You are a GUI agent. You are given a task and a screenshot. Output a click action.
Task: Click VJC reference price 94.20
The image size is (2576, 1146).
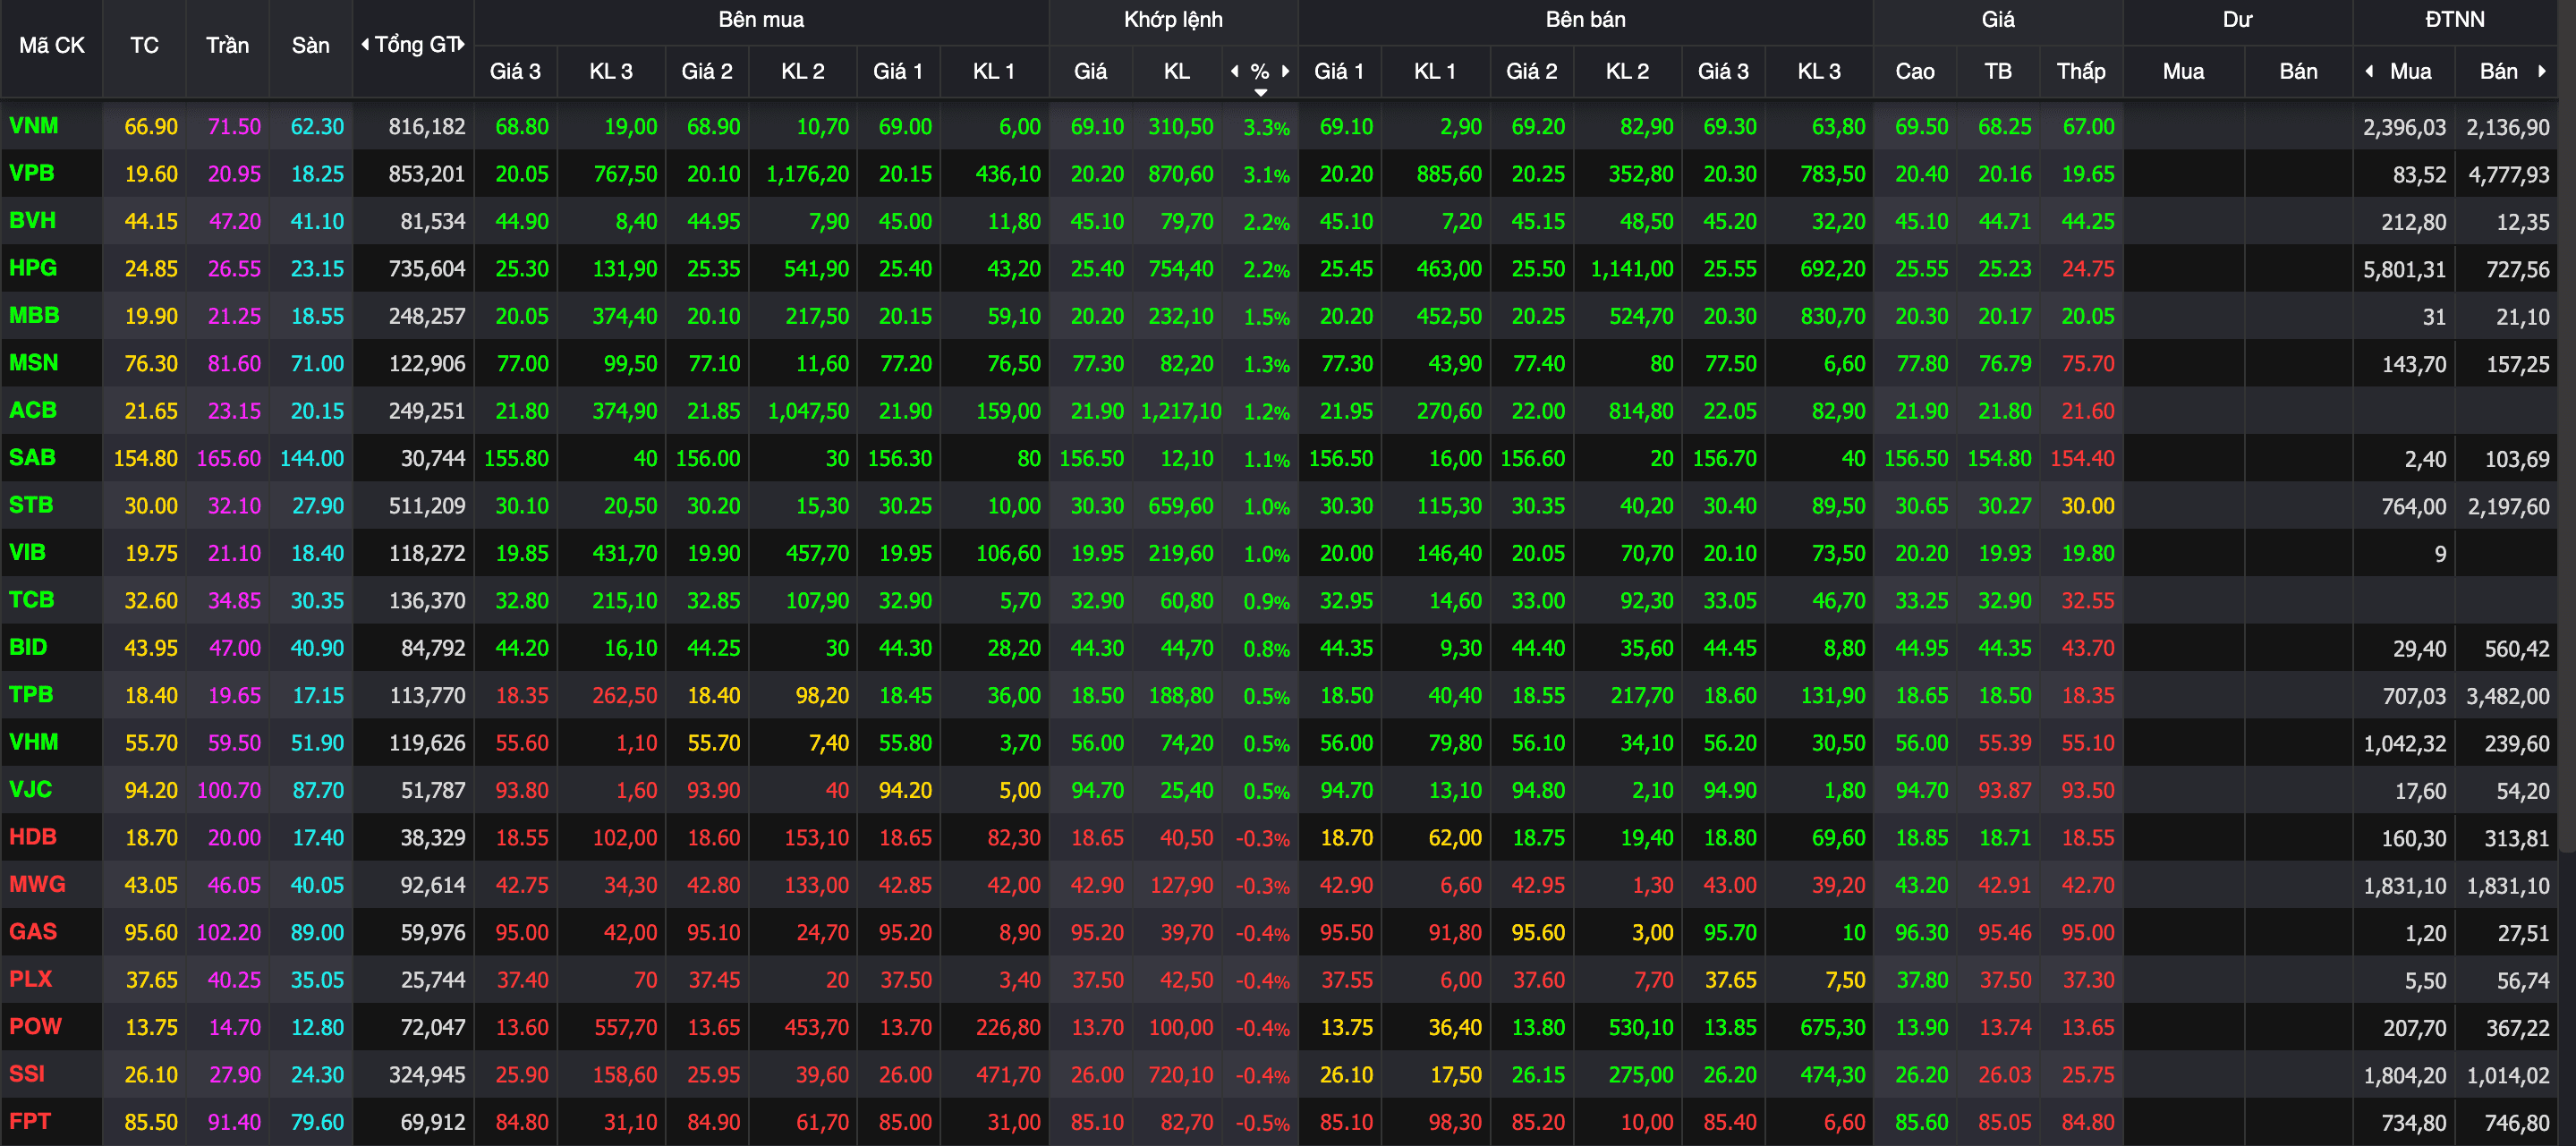click(151, 790)
